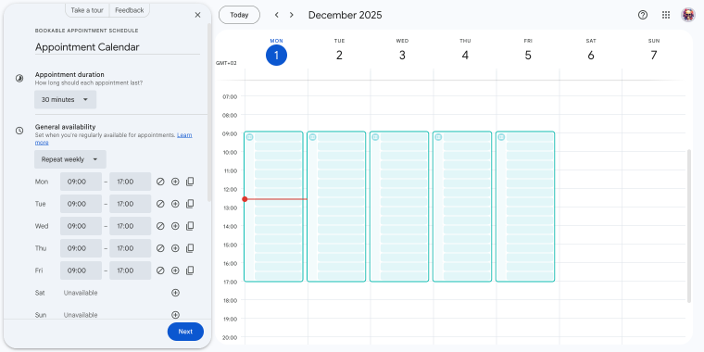Open the Repeat weekly dropdown

point(70,159)
